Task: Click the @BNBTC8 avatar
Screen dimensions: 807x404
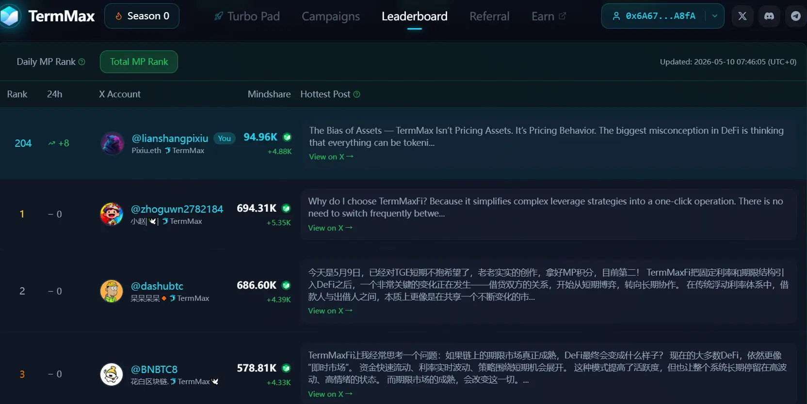Action: pyautogui.click(x=112, y=374)
